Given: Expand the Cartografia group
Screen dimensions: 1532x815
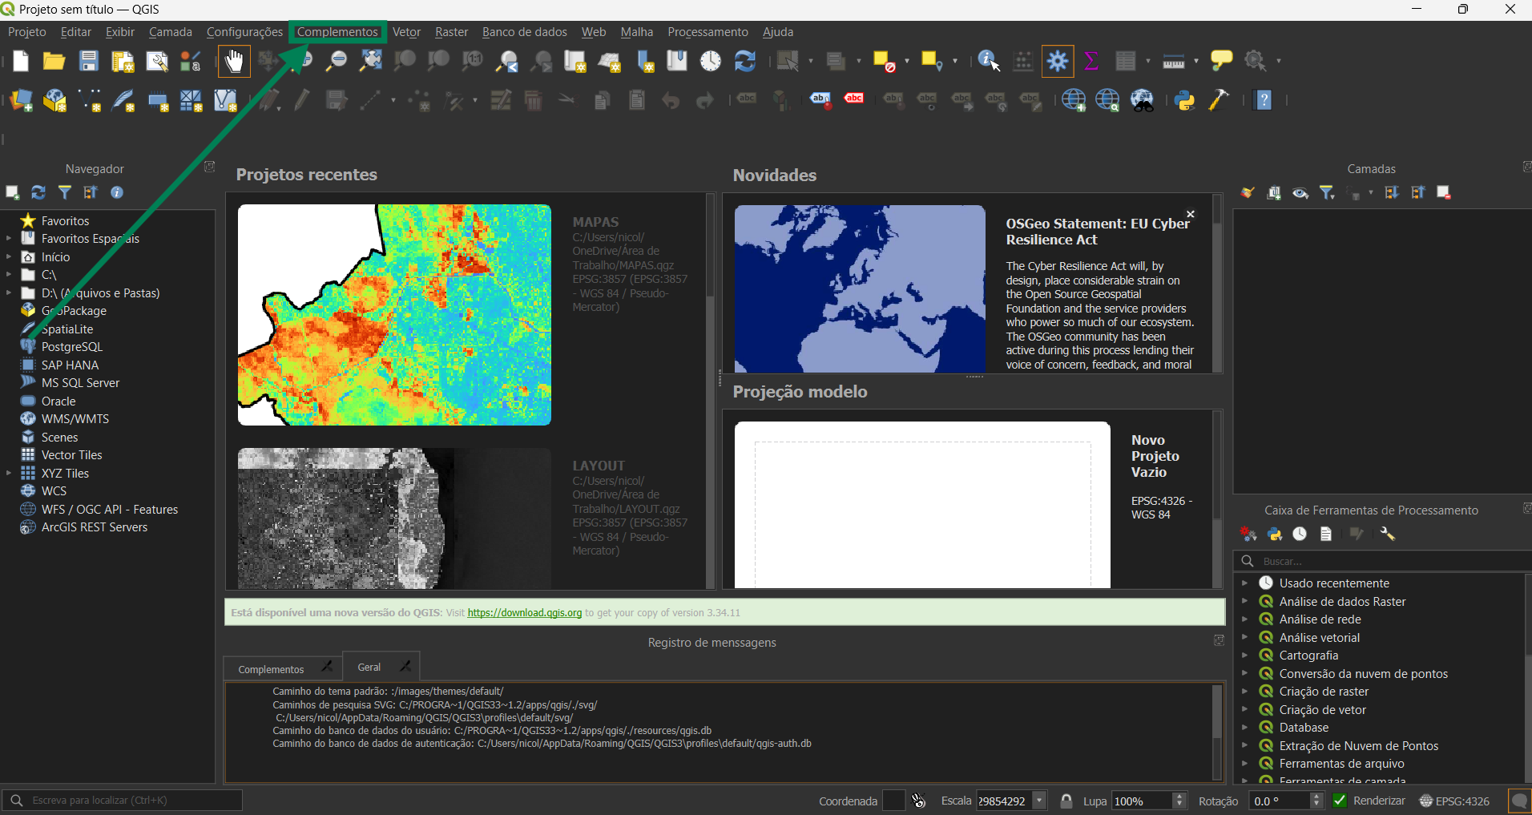Looking at the screenshot, I should [x=1244, y=655].
